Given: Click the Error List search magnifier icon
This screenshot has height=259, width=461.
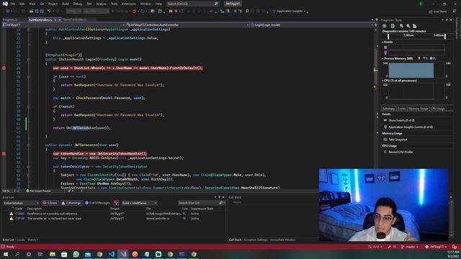Looking at the screenshot, I should coord(221,203).
